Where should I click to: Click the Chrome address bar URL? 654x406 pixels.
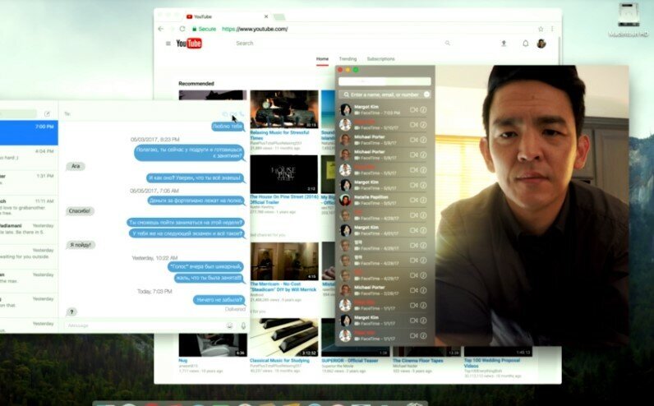pos(255,29)
